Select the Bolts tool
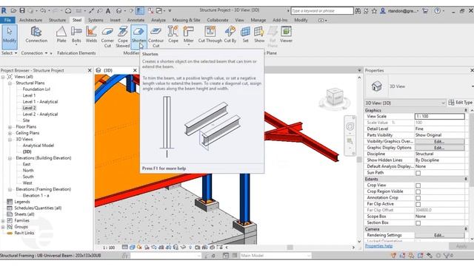 click(76, 35)
